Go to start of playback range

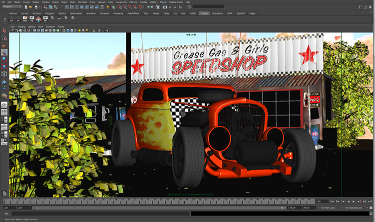[x=332, y=201]
